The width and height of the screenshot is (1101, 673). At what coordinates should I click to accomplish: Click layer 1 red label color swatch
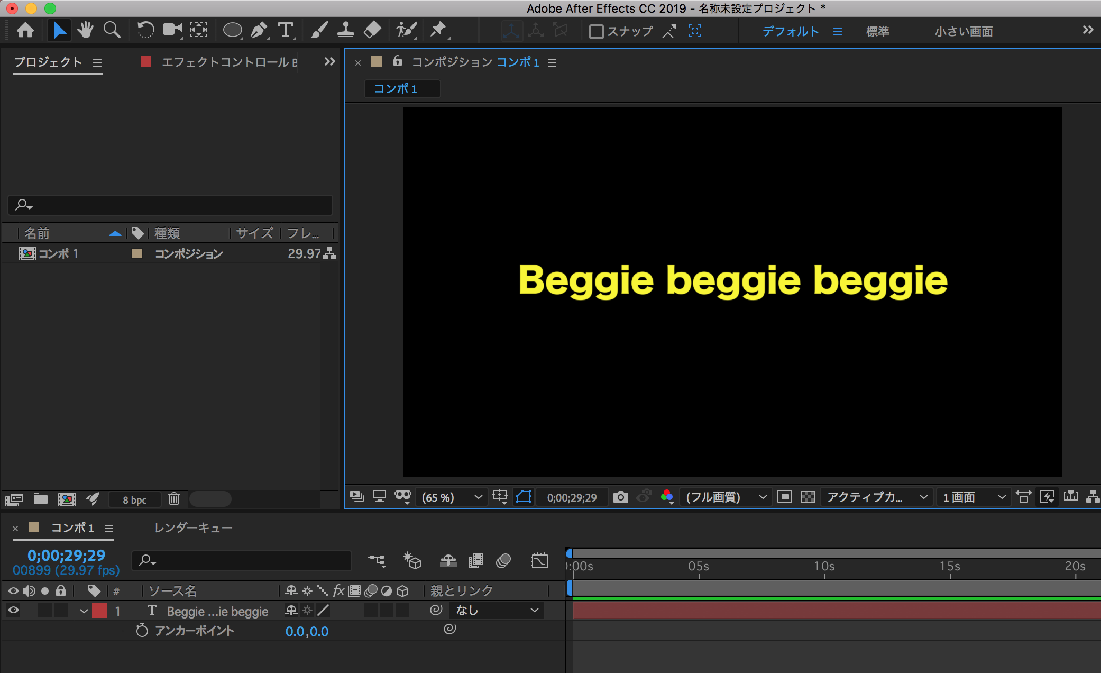pos(99,611)
